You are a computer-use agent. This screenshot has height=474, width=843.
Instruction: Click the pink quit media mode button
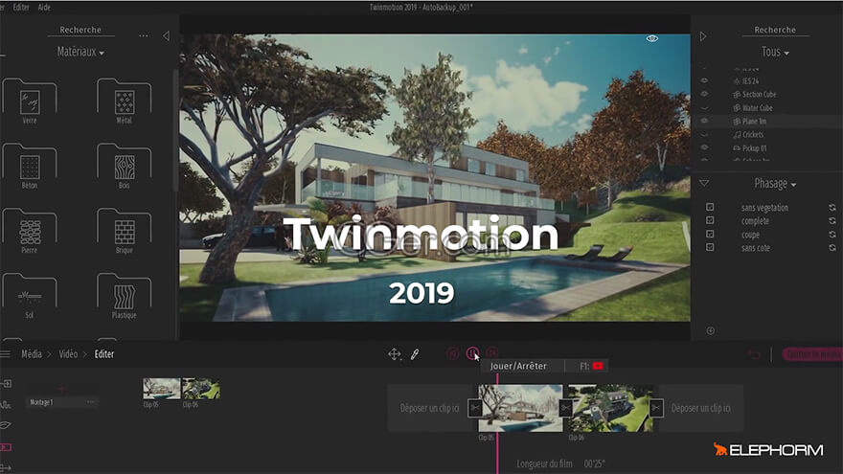pyautogui.click(x=811, y=354)
